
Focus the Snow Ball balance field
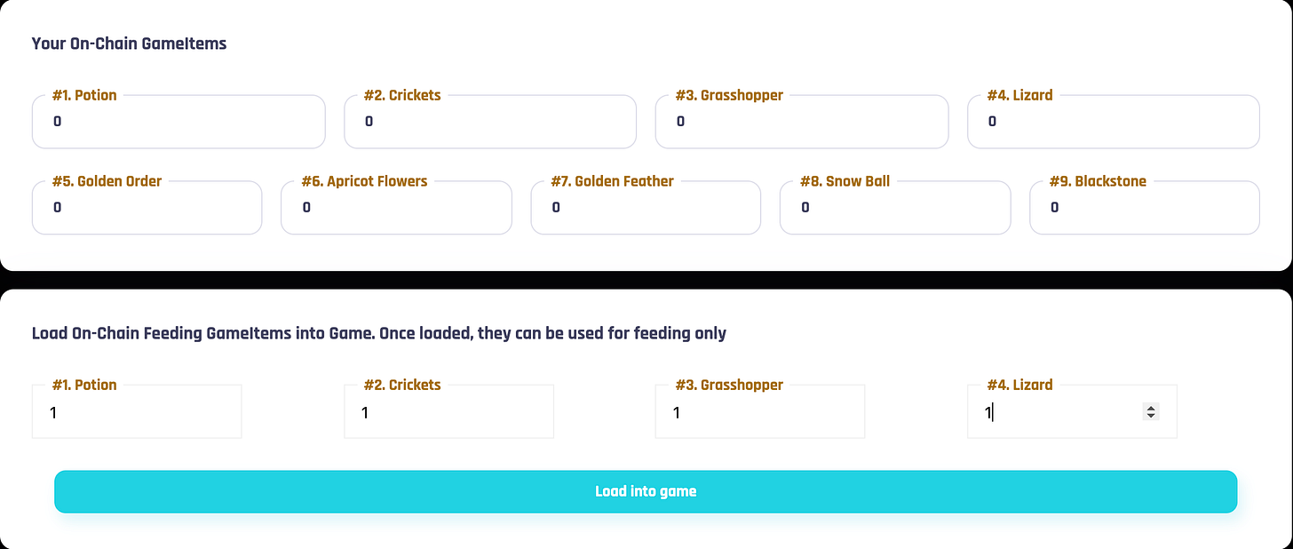(x=894, y=208)
